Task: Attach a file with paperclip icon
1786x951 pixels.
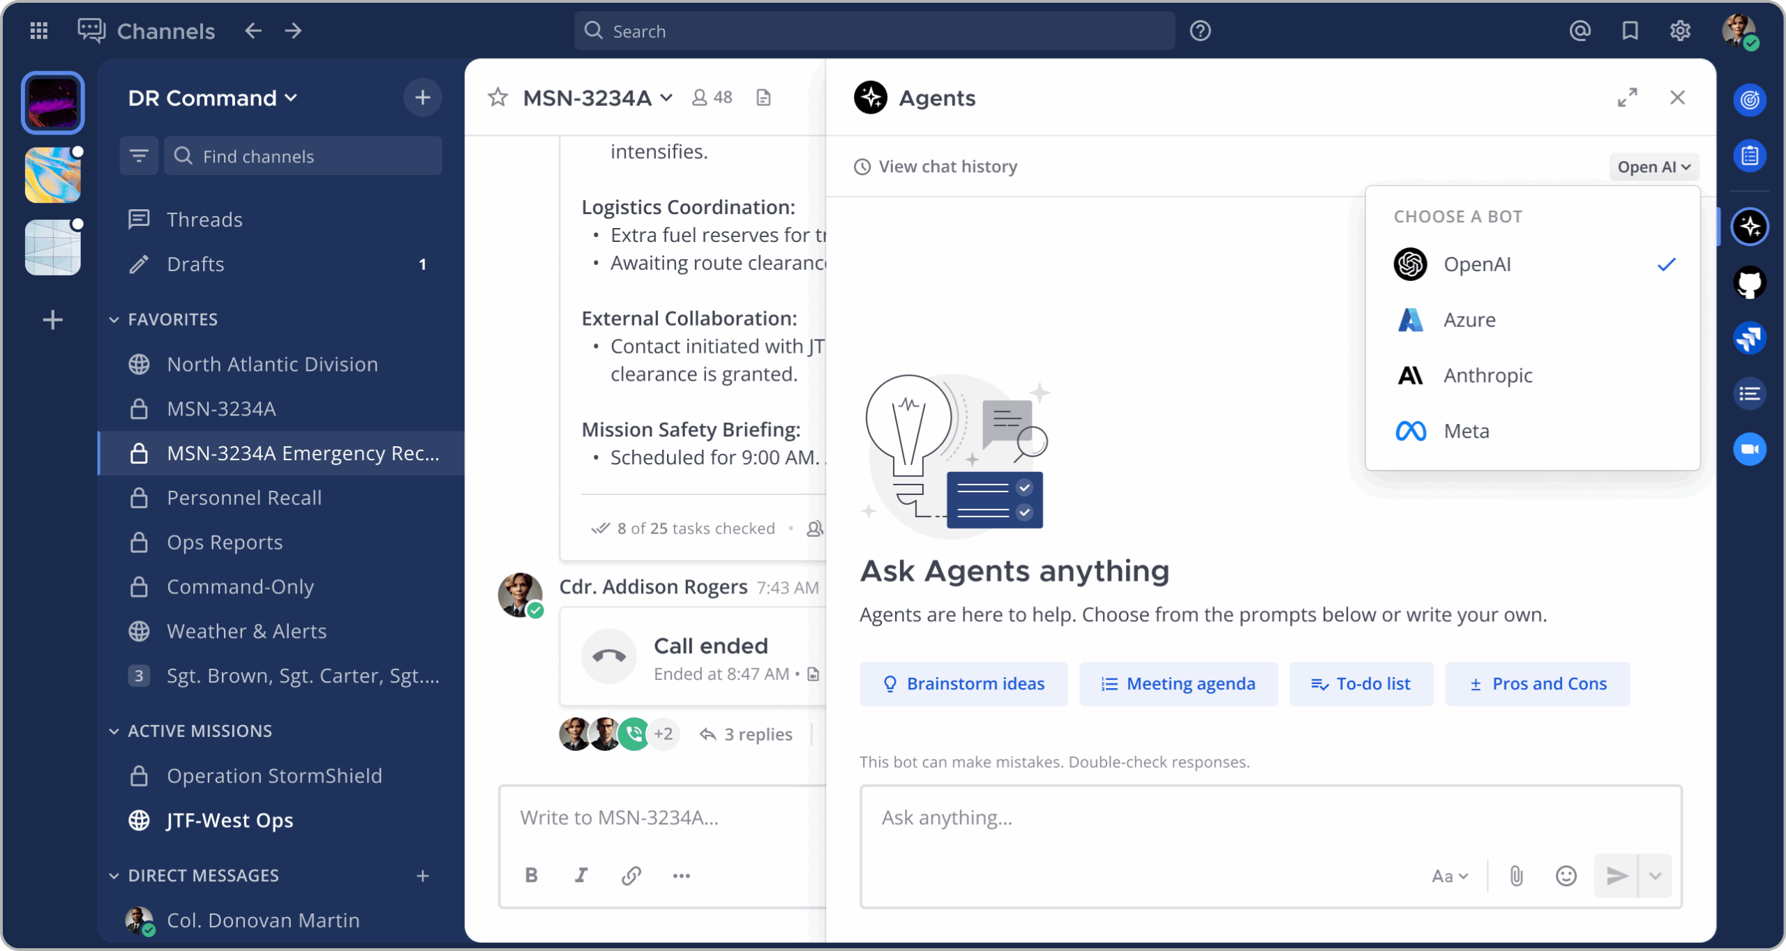Action: [1517, 876]
